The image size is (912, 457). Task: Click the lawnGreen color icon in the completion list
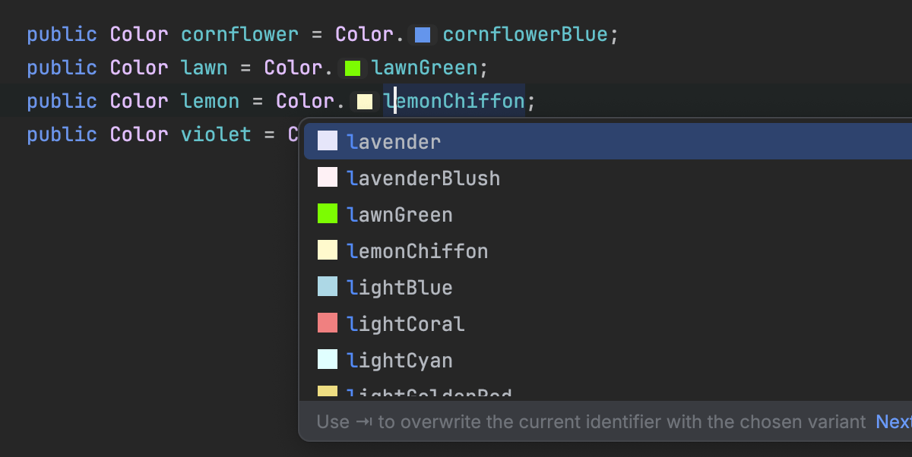[x=328, y=214]
